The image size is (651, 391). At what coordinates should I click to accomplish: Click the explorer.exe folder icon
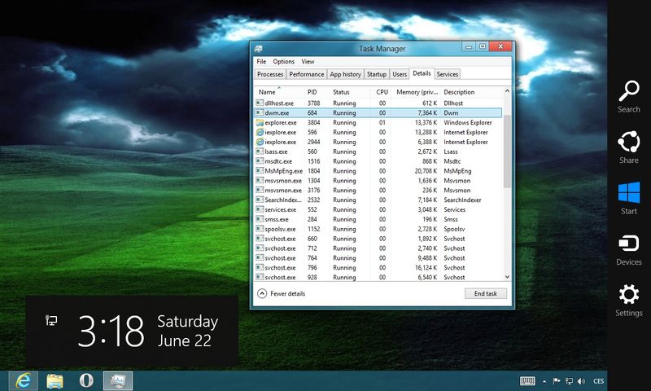coord(260,122)
